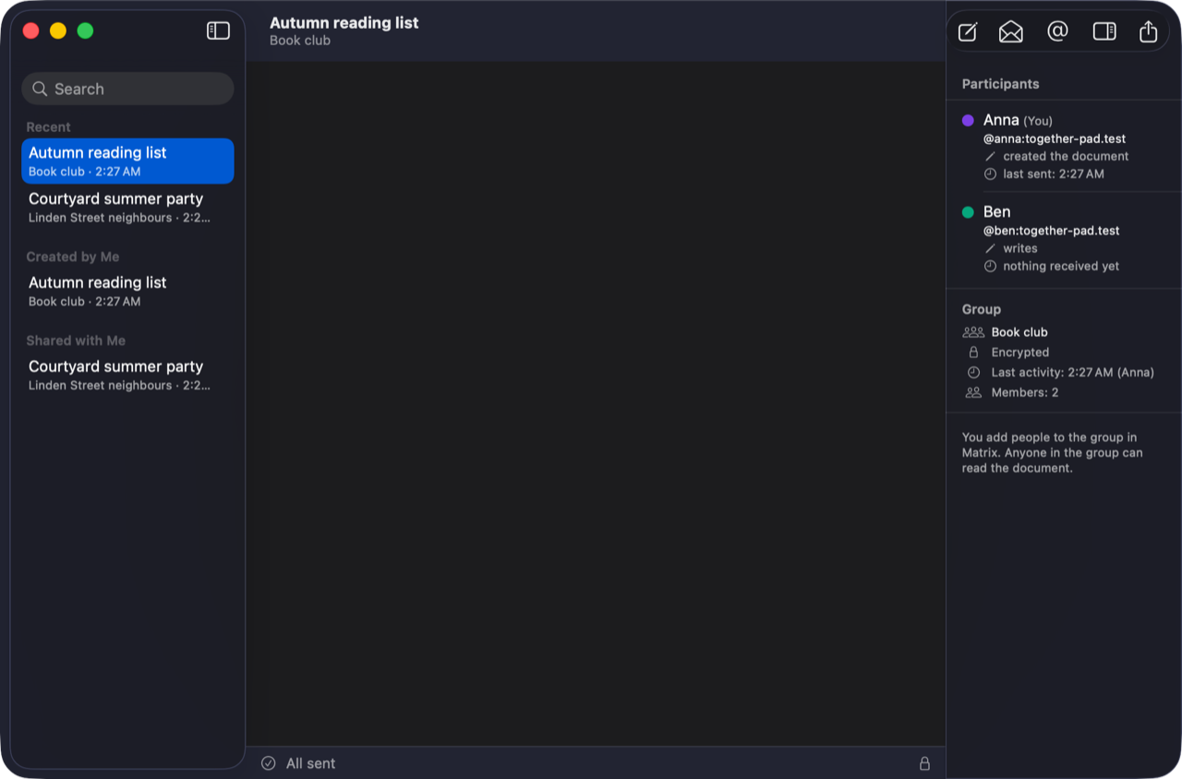
Task: Click Ben's green presence dot
Action: [x=968, y=212]
